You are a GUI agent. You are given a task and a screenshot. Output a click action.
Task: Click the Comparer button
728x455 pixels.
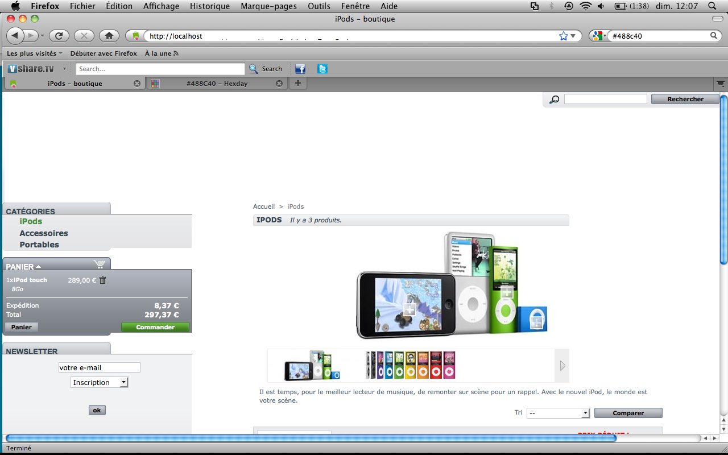pos(628,413)
